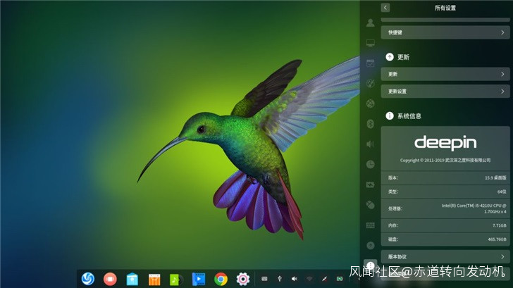Click the Wi-Fi network tray icon
Image resolution: width=513 pixels, height=288 pixels.
pyautogui.click(x=309, y=279)
